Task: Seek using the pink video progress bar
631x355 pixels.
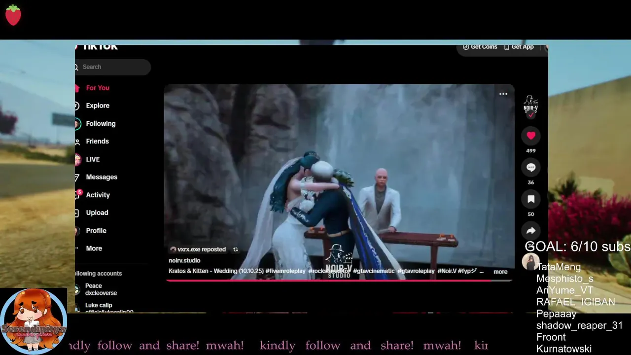Action: coord(339,281)
